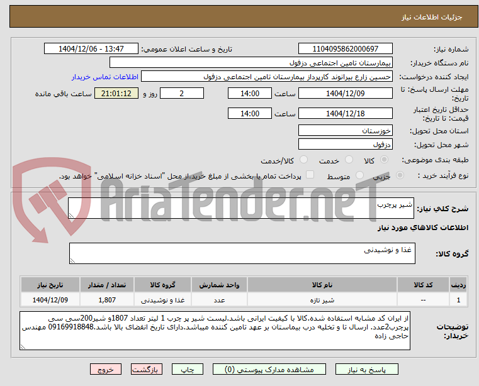Click the خروج exit button
Image resolution: width=479 pixels, height=386 pixels.
click(105, 369)
